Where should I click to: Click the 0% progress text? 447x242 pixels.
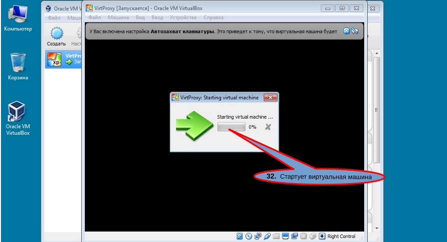coord(252,127)
